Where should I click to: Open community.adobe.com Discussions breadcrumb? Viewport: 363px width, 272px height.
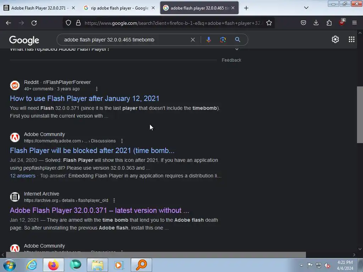70,141
